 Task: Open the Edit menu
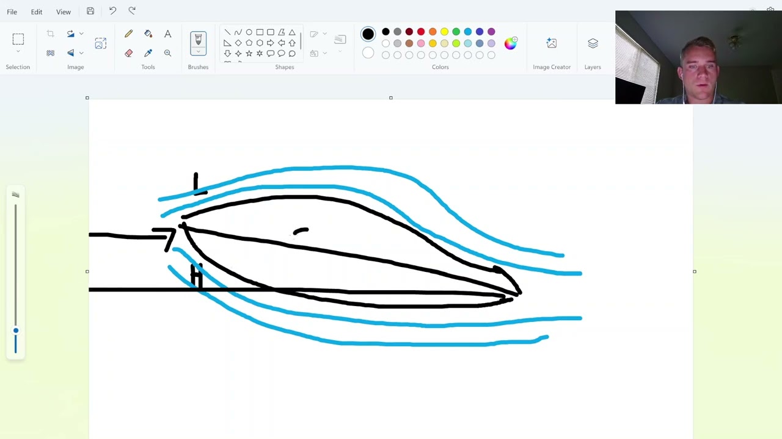[x=37, y=12]
